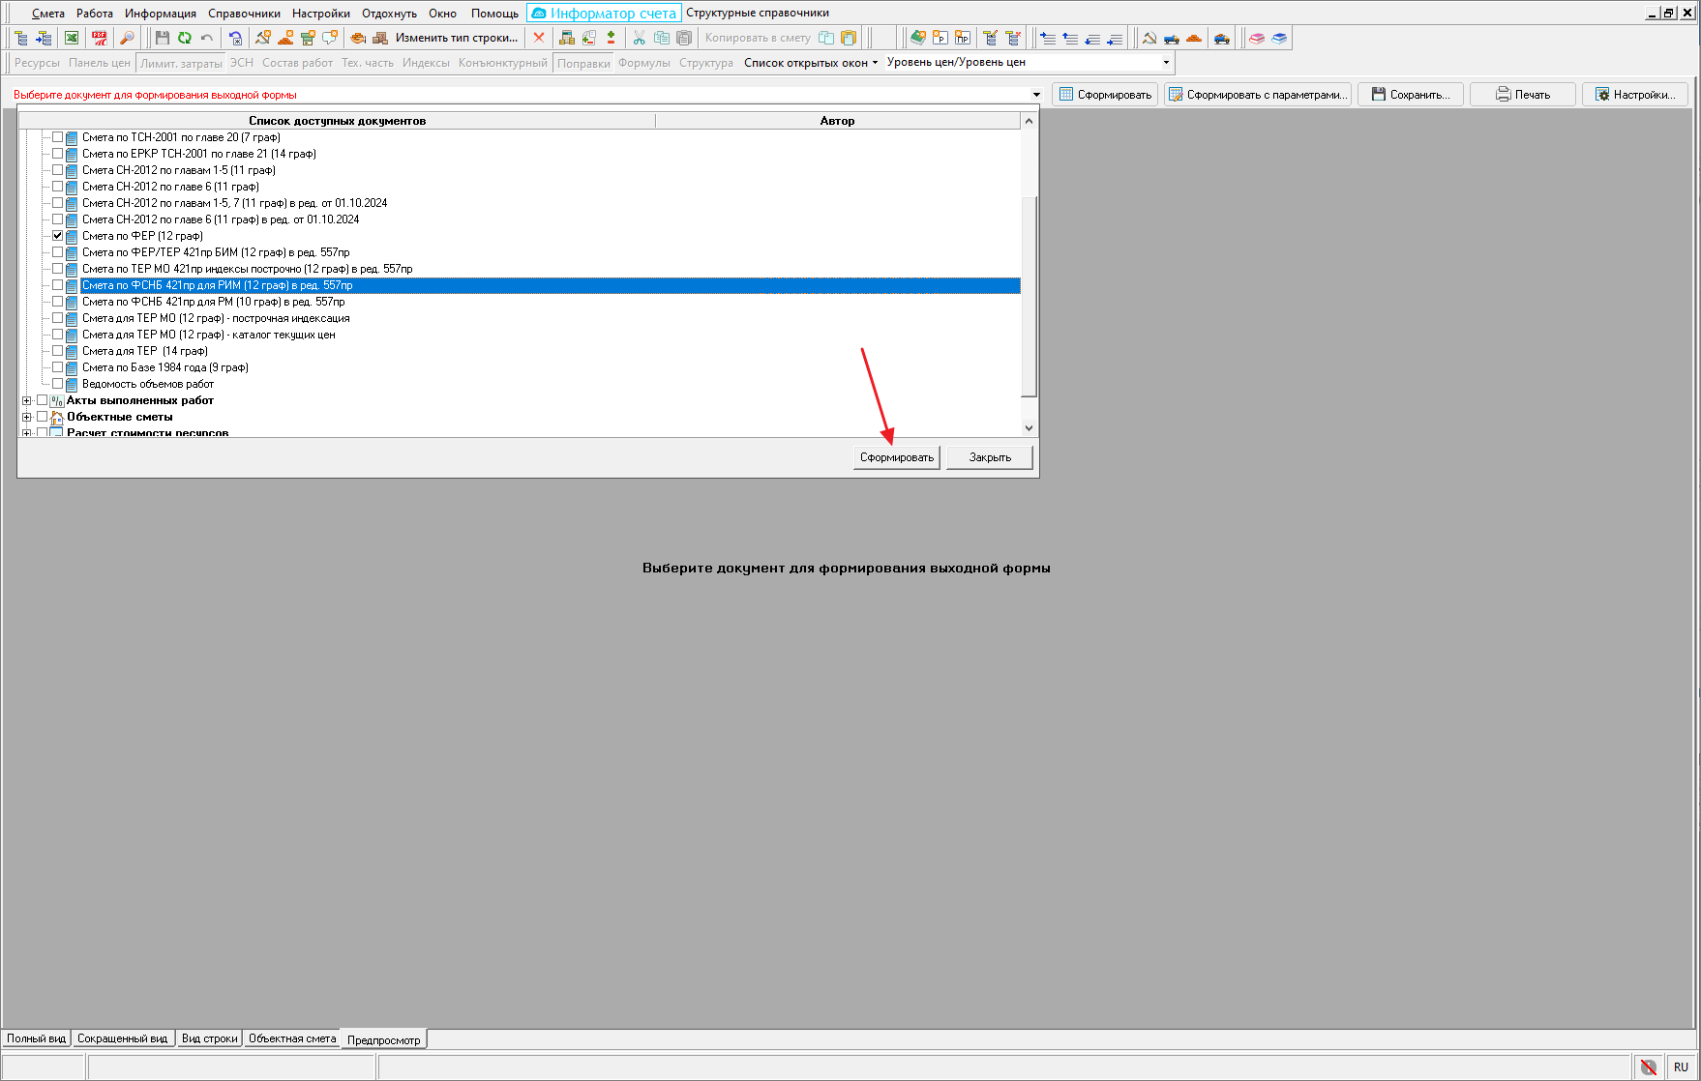Uncheck the 'Смета по ФЕР (12 граф)' checkbox
The image size is (1701, 1081).
click(x=58, y=236)
